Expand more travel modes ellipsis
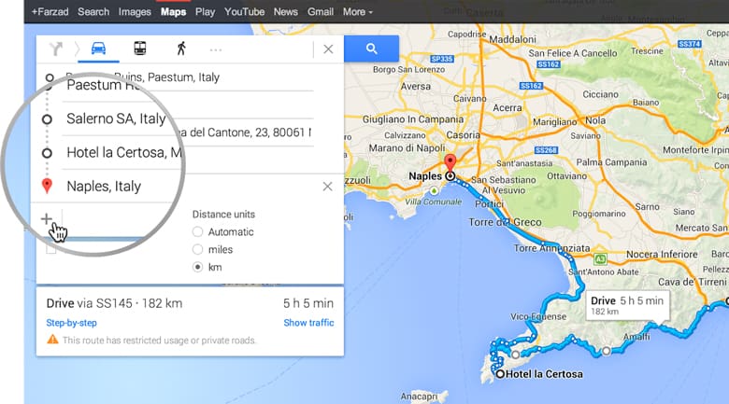This screenshot has height=404, width=729. pos(216,49)
